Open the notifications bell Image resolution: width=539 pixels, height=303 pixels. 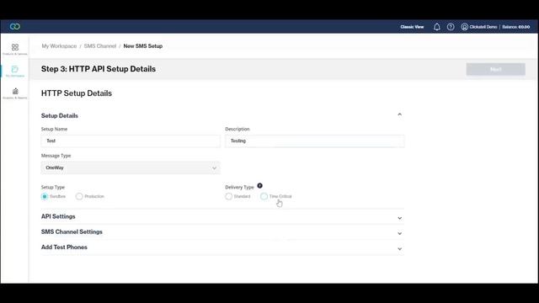(436, 27)
